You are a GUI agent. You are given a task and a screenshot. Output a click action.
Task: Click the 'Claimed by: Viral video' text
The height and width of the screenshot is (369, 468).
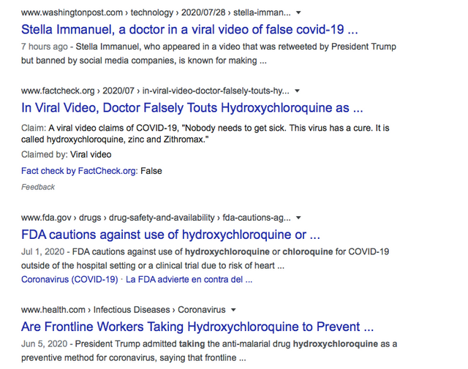(67, 154)
